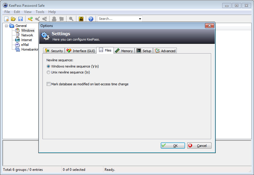The image size is (254, 175).
Task: Click the Find magnifier toolbar icon
Action: [x=71, y=19]
